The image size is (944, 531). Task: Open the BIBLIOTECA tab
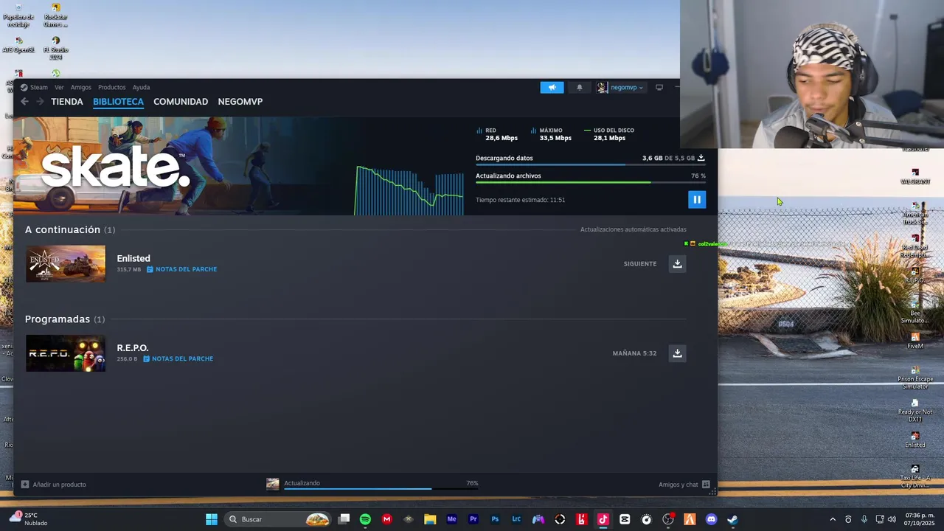tap(118, 102)
